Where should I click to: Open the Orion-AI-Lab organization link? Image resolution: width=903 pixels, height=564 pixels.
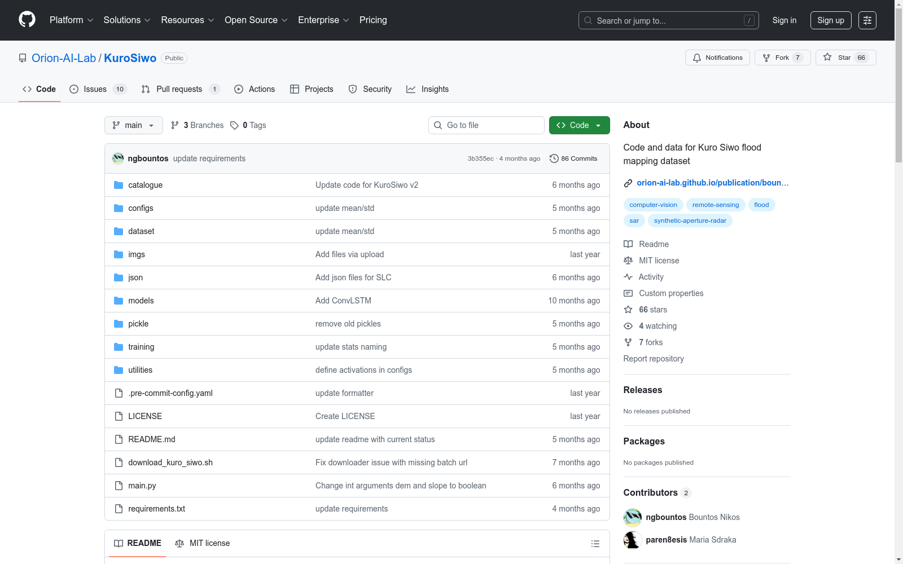tap(64, 58)
